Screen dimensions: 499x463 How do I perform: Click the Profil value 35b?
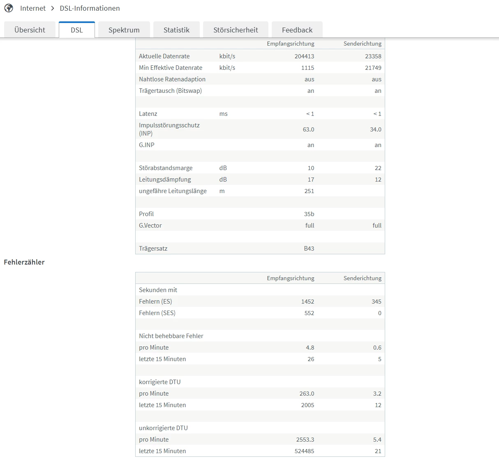pos(309,214)
